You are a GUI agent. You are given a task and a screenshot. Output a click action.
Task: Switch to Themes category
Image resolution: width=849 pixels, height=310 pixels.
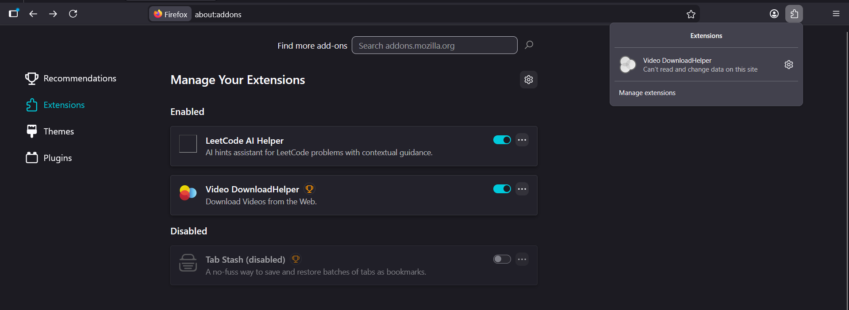[58, 131]
